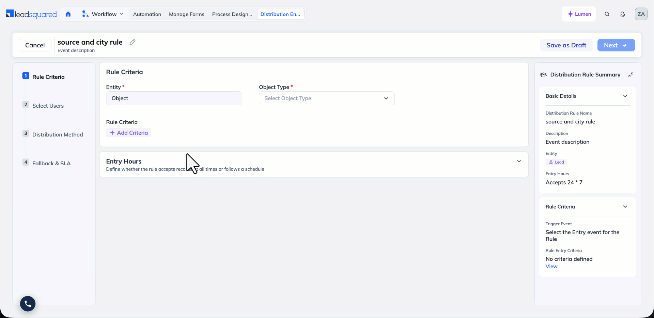Click the View link under criteria
The image size is (654, 318).
click(551, 267)
